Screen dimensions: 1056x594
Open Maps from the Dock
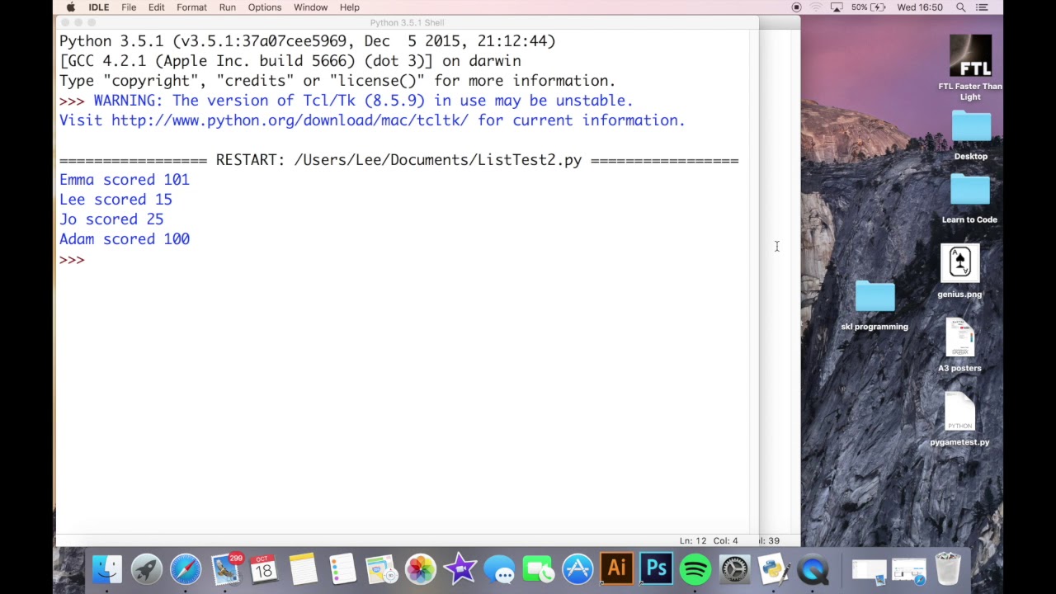tap(381, 569)
